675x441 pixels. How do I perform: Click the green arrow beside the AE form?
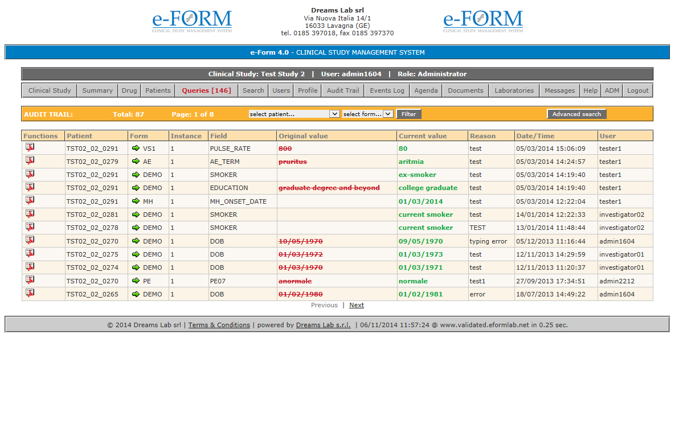coord(136,162)
